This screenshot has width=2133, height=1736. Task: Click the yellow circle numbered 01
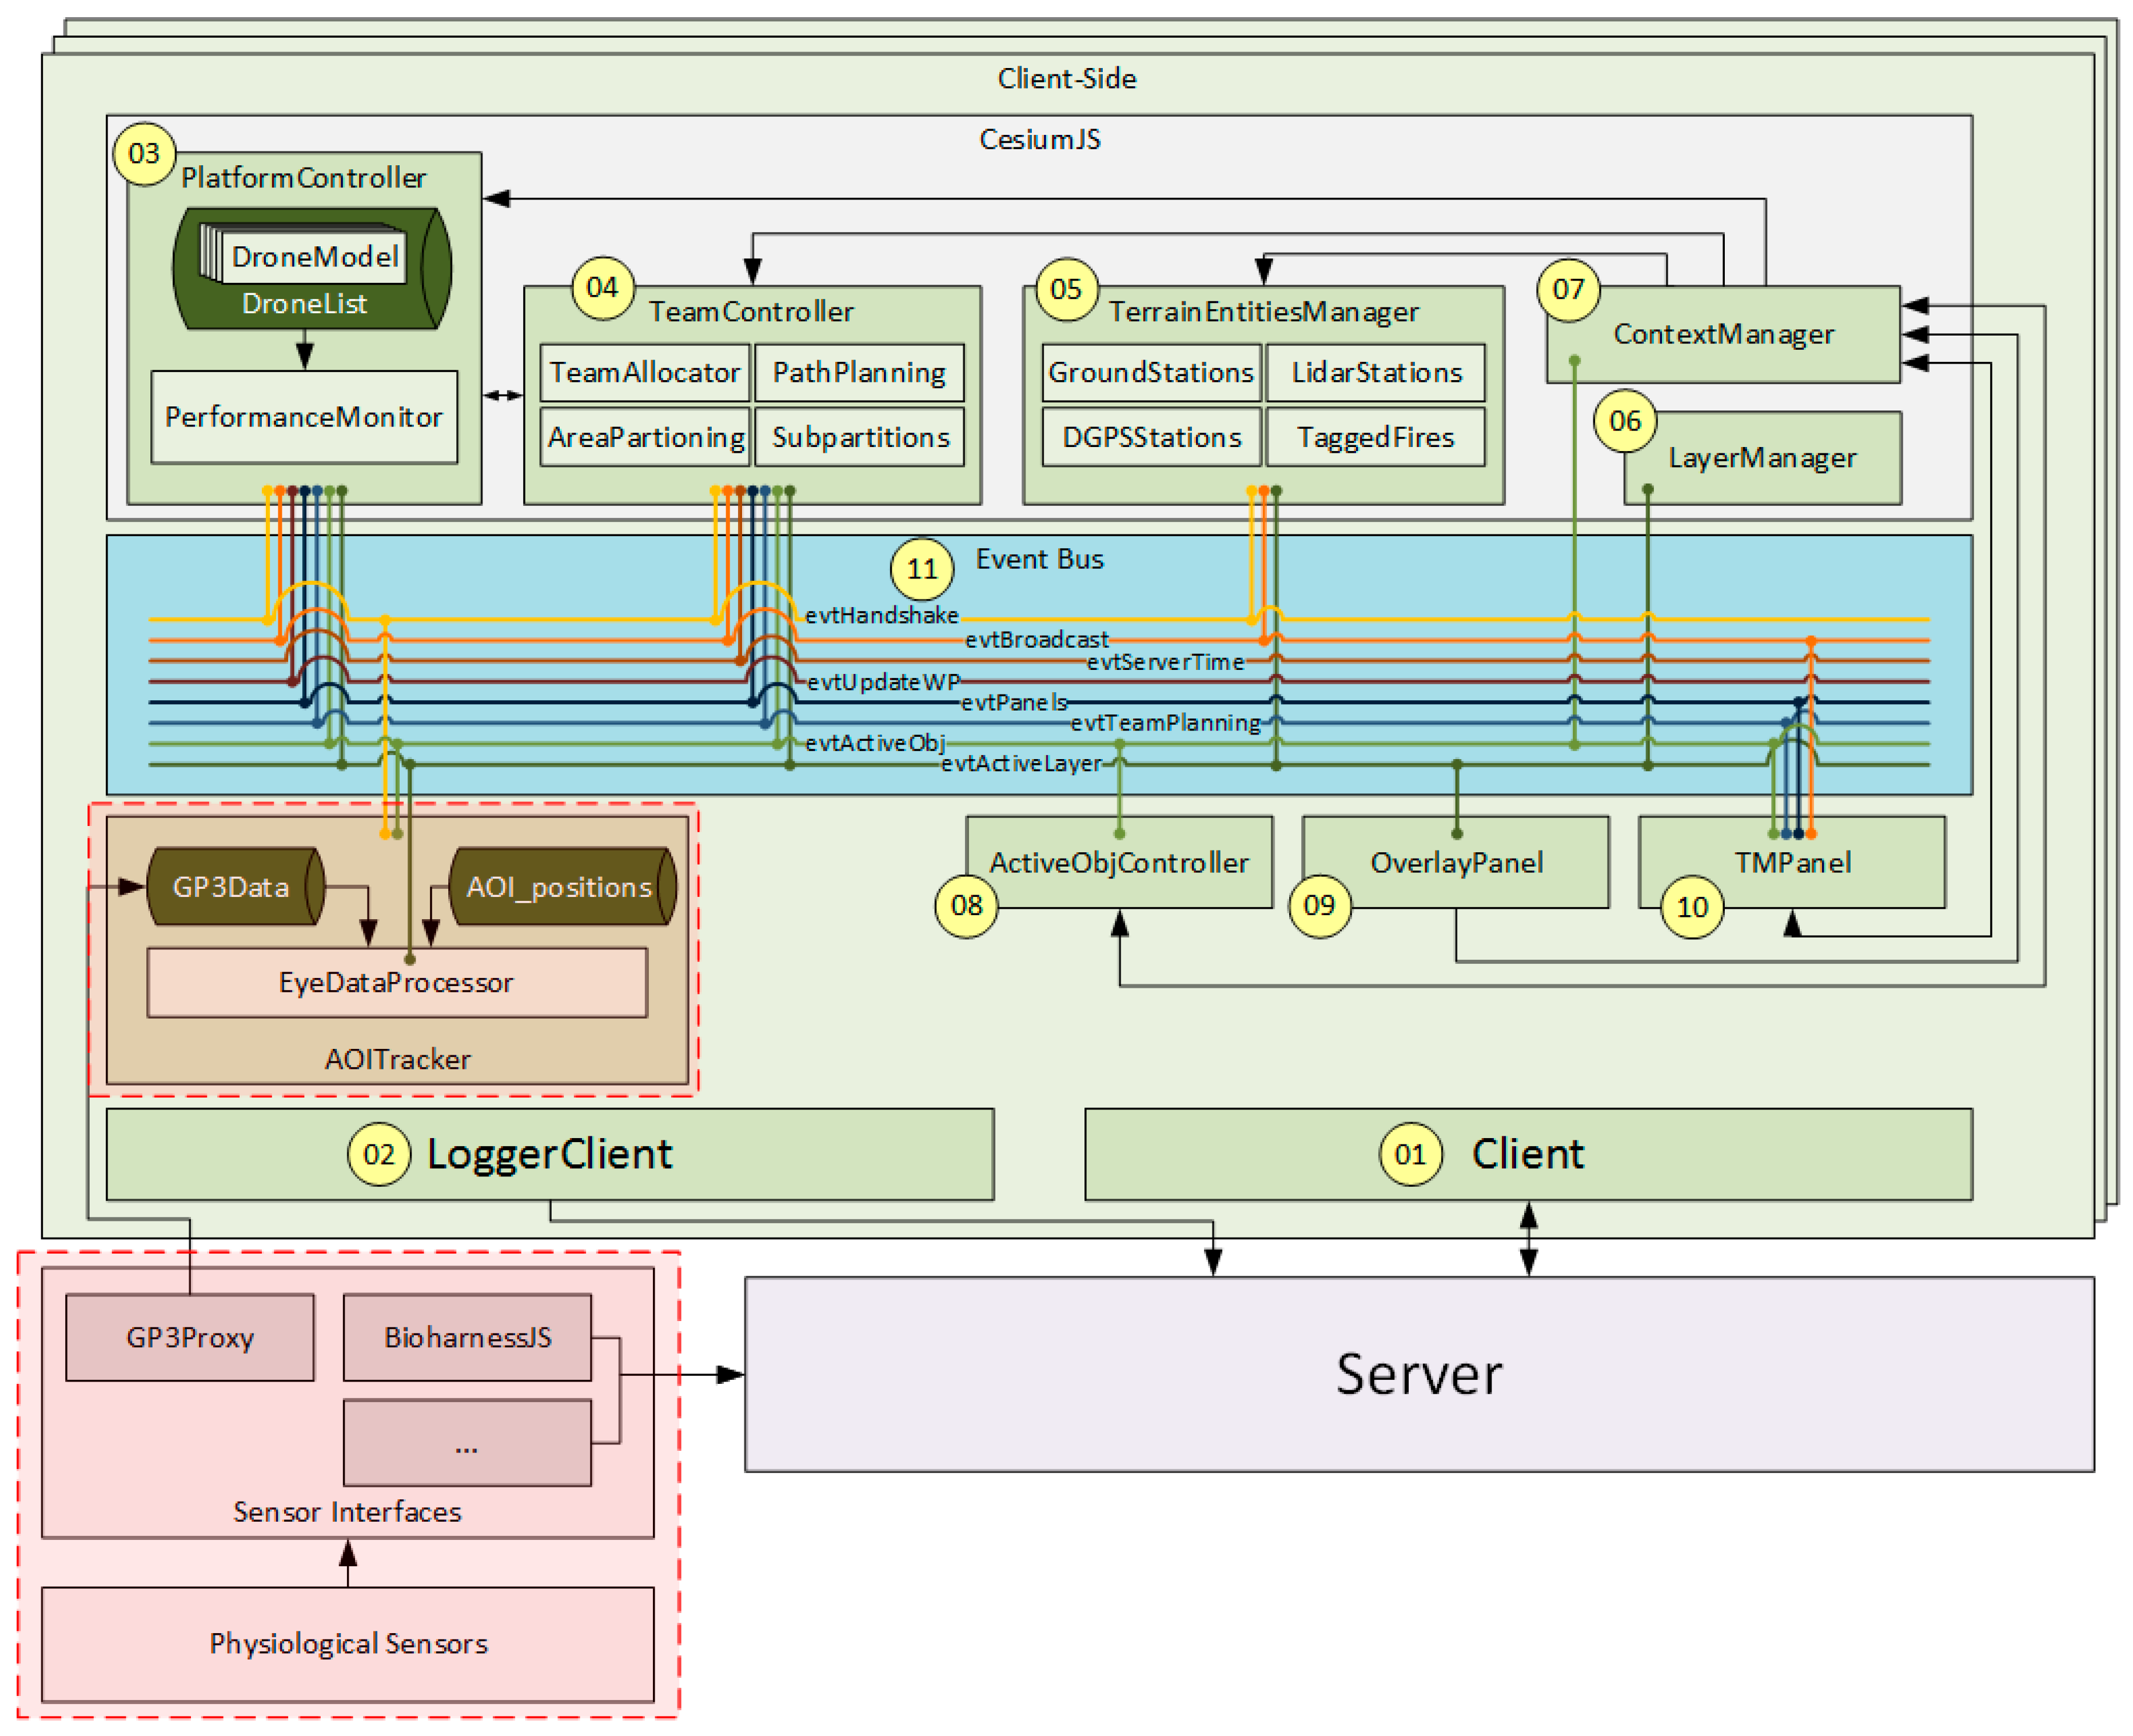(1410, 1155)
